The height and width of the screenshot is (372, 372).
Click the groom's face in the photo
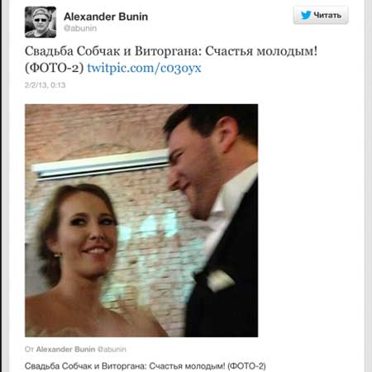pyautogui.click(x=193, y=171)
